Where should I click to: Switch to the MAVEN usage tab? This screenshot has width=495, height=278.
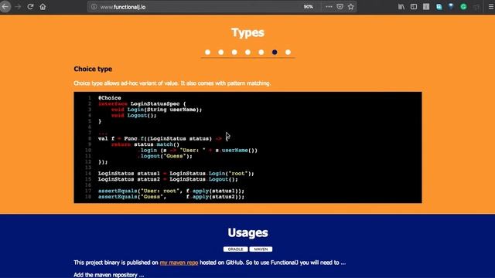point(261,249)
